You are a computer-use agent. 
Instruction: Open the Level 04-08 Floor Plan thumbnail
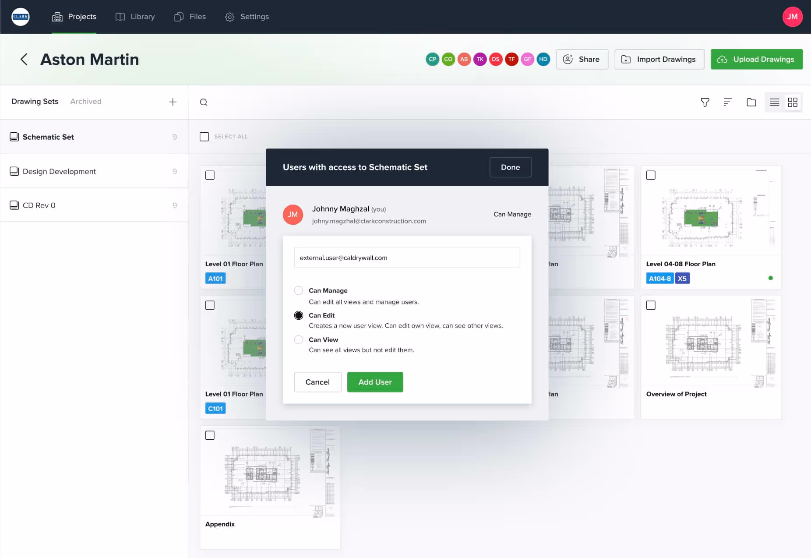tap(711, 211)
